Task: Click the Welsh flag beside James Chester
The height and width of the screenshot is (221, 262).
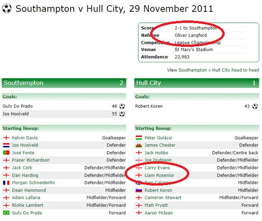Action: pos(139,146)
